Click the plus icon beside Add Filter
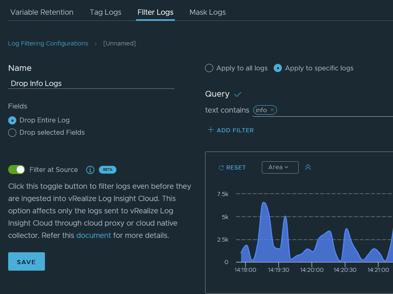 click(210, 130)
